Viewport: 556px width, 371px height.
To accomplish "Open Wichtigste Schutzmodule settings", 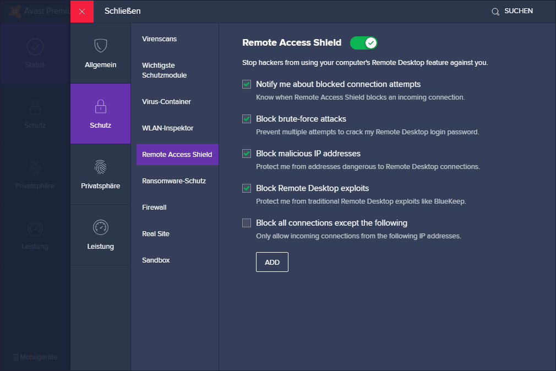I will pyautogui.click(x=164, y=70).
